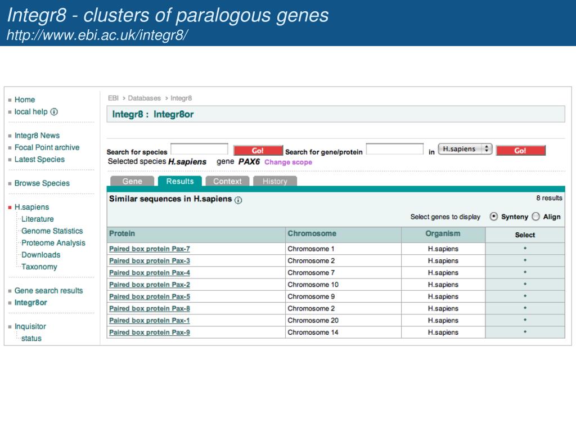This screenshot has height=432, width=576.
Task: Focus the Search for species field
Action: tap(199, 148)
